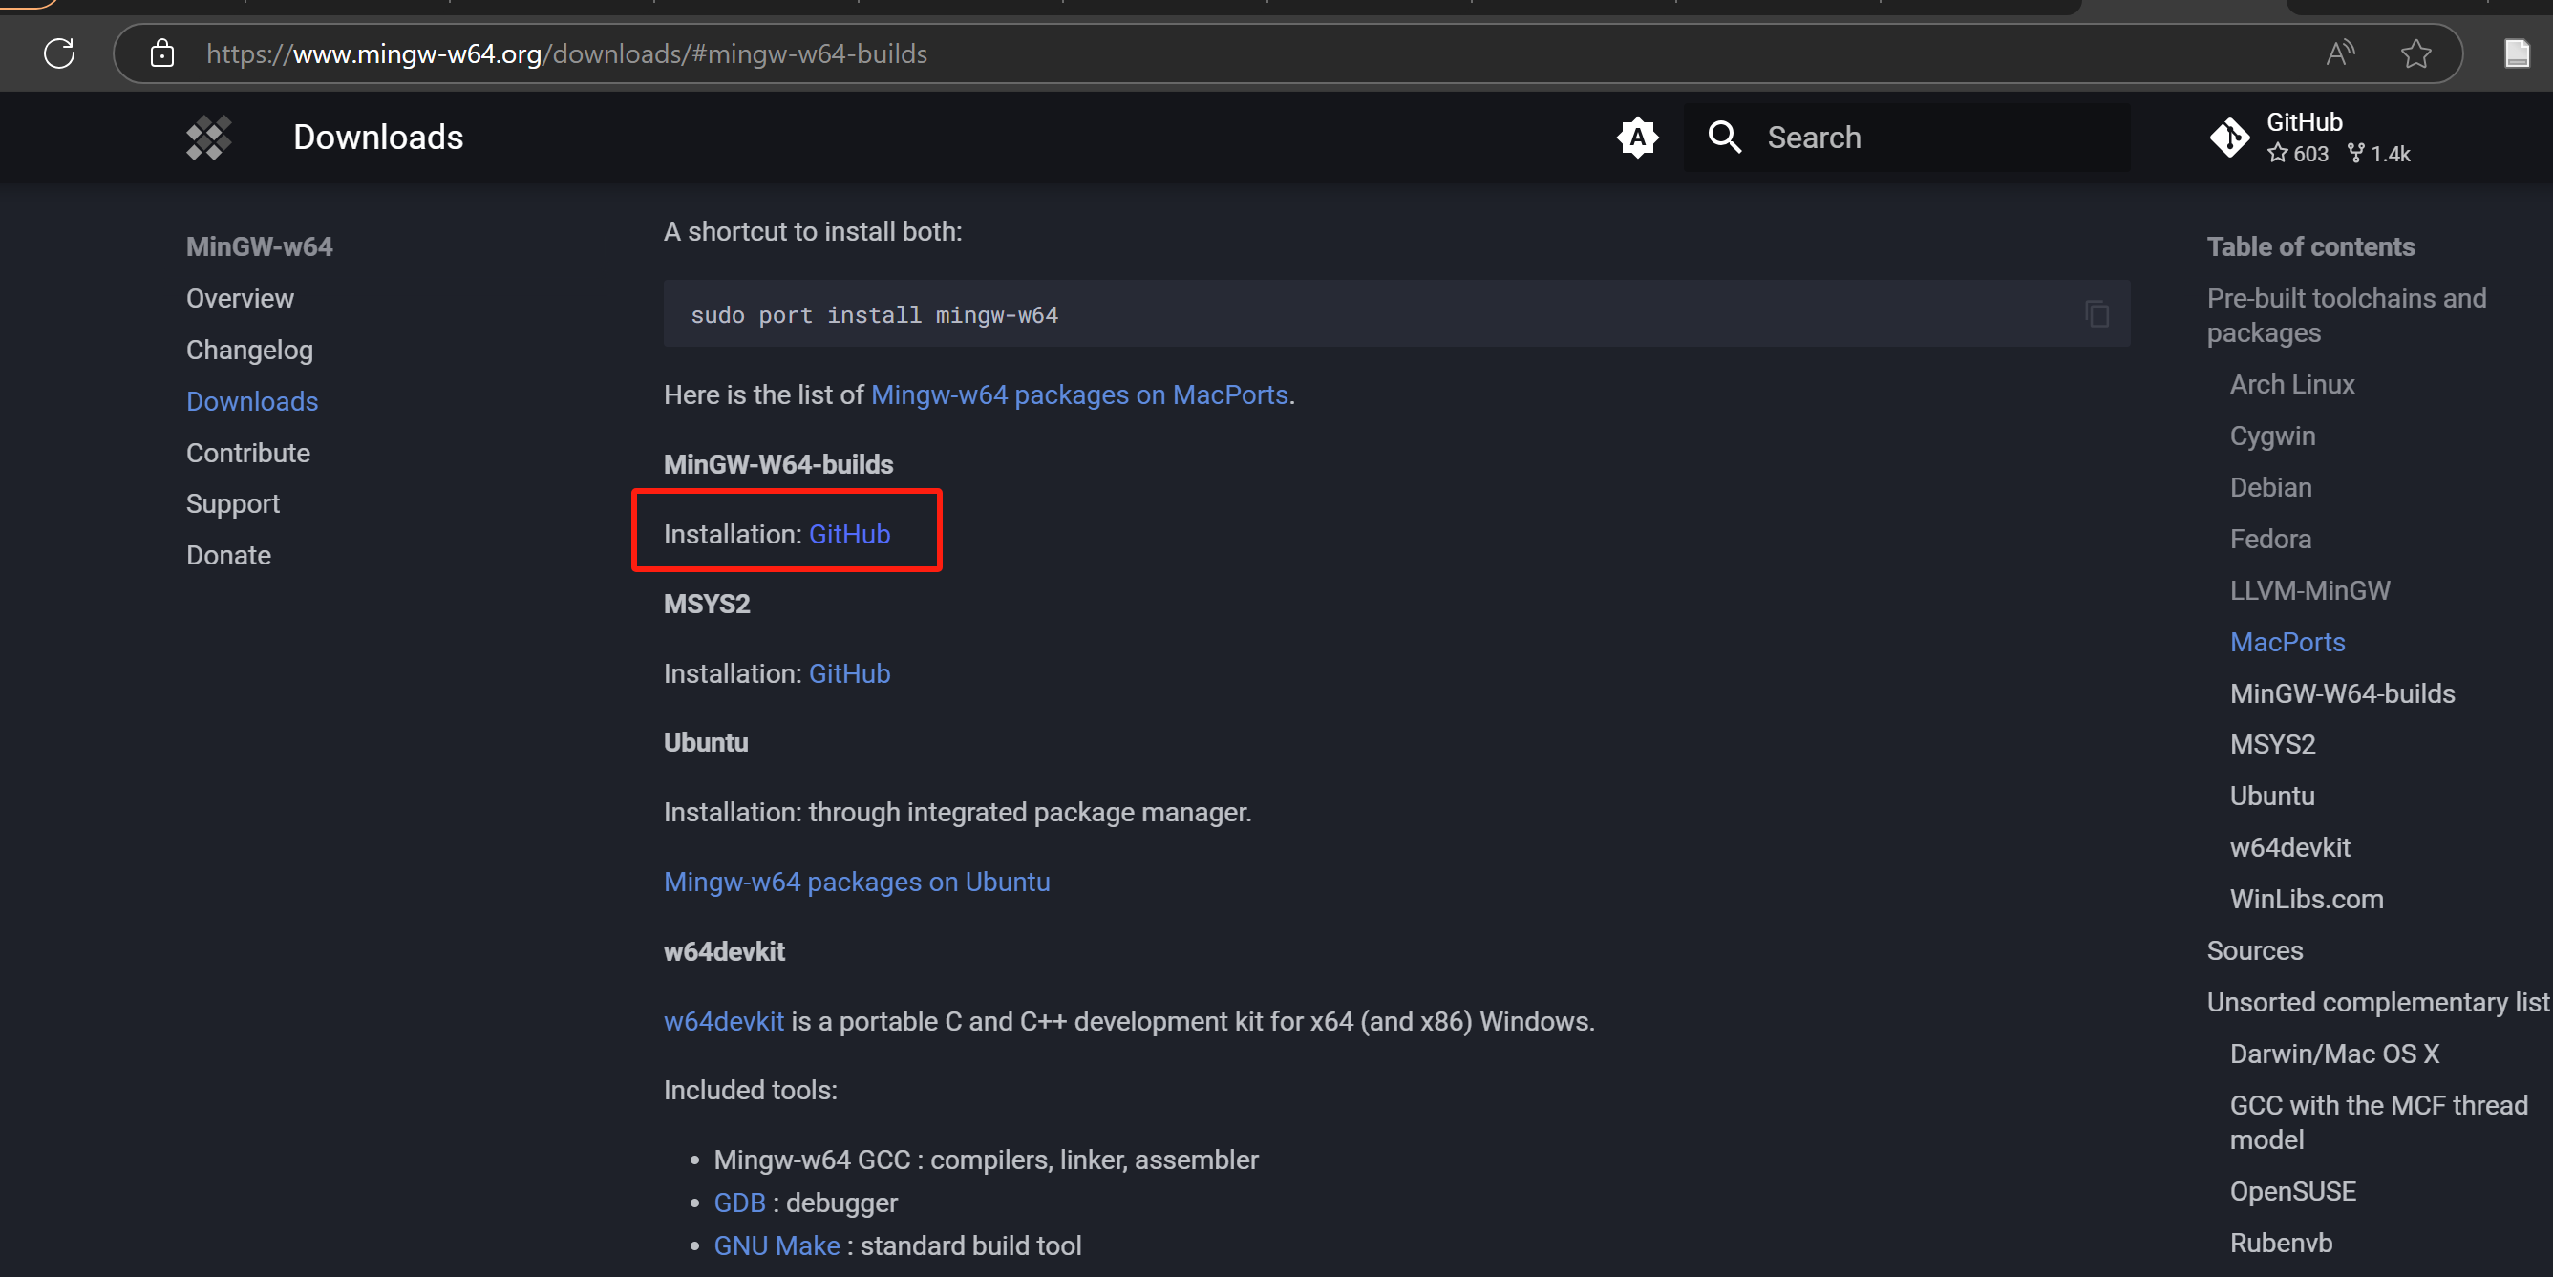Jump to Sources in table of contents
This screenshot has width=2553, height=1277.
(2255, 950)
